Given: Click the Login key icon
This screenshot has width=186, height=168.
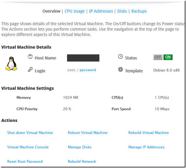Looking at the screenshot, I should coord(30,70).
